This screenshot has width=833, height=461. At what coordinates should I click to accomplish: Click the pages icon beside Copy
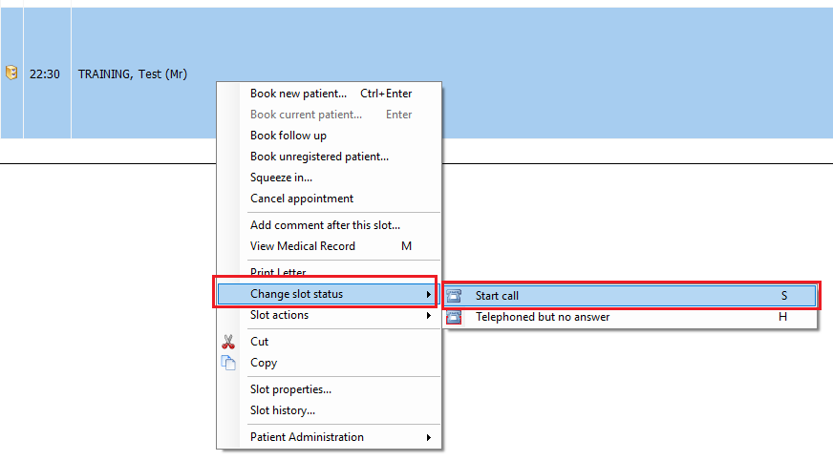[x=228, y=363]
